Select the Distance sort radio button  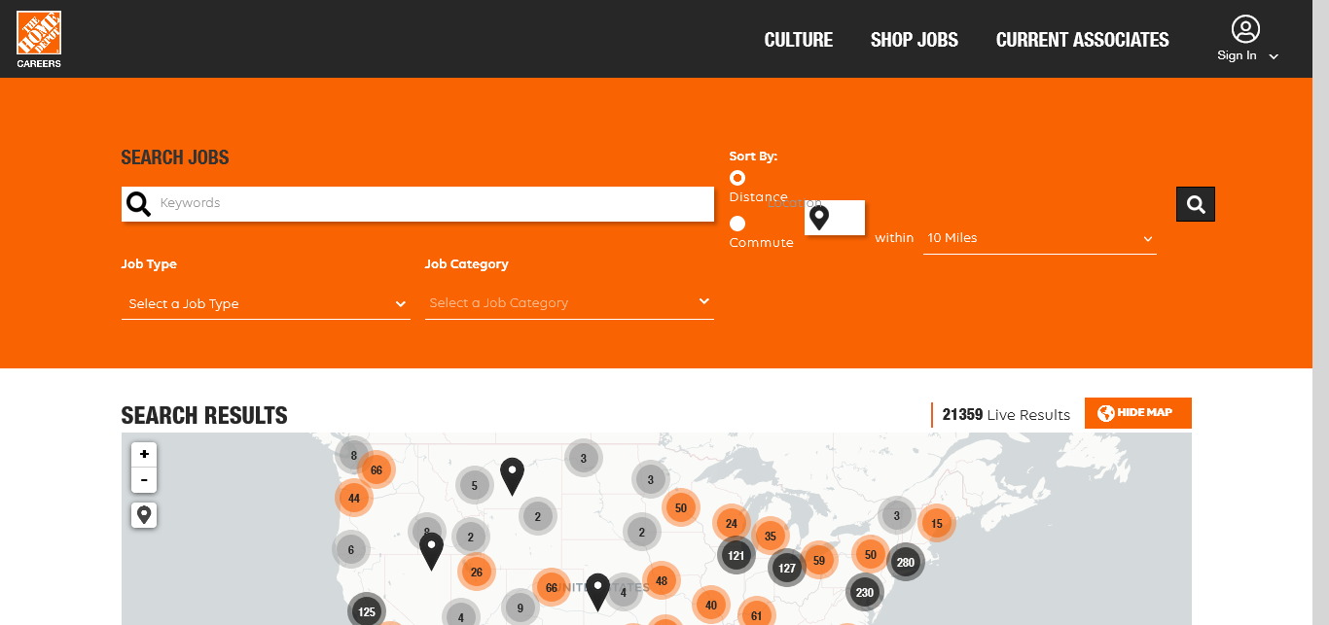pyautogui.click(x=737, y=178)
